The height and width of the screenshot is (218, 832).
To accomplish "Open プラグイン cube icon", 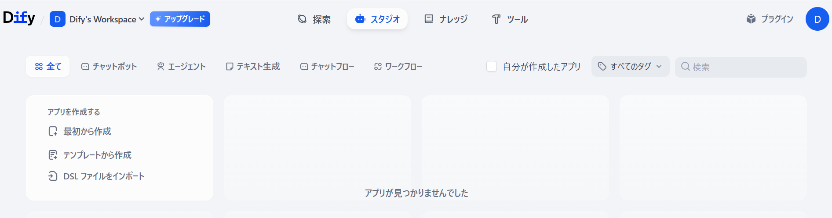I will point(751,19).
